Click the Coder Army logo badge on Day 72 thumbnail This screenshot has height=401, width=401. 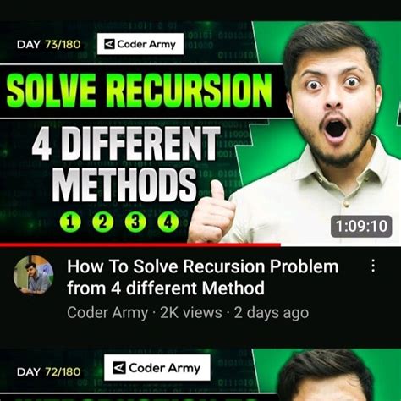[x=157, y=367]
